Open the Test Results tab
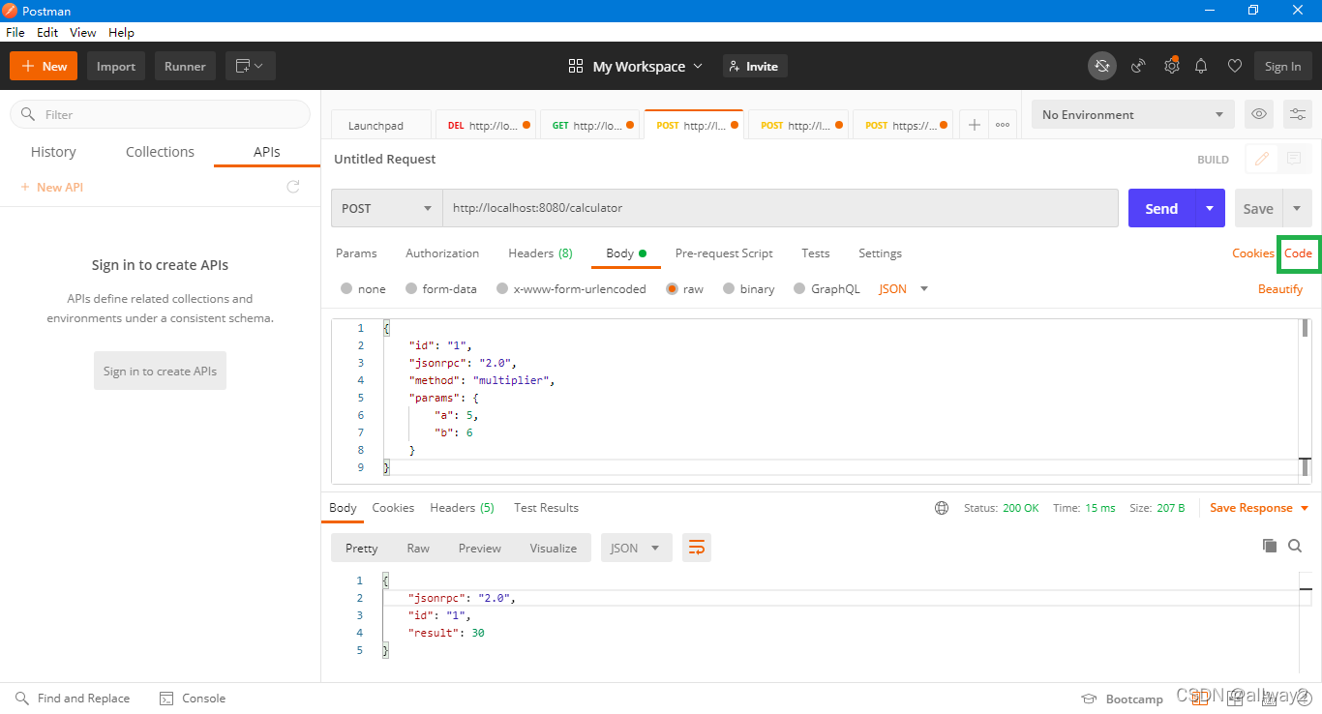This screenshot has height=714, width=1322. tap(546, 507)
